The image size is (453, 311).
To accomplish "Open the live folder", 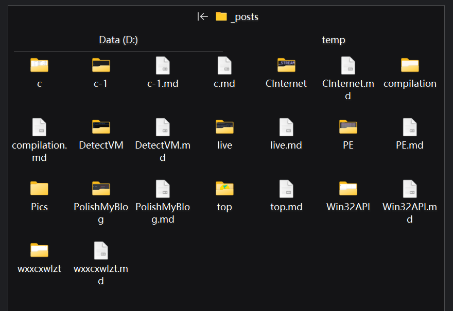I will (224, 127).
